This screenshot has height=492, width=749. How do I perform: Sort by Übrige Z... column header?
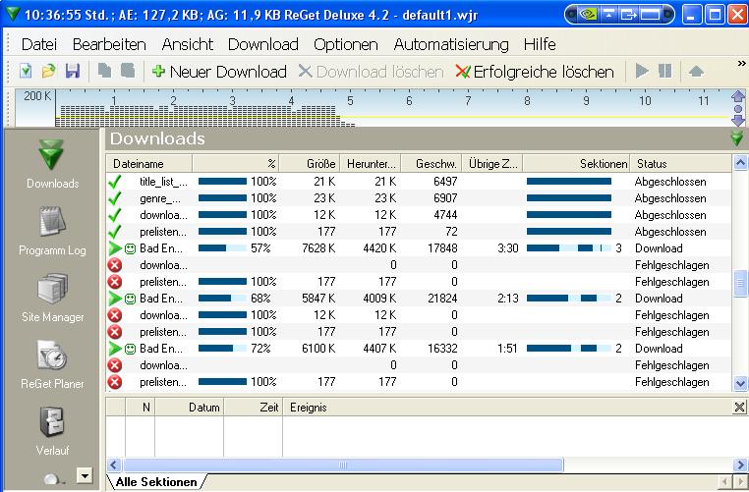(x=492, y=164)
